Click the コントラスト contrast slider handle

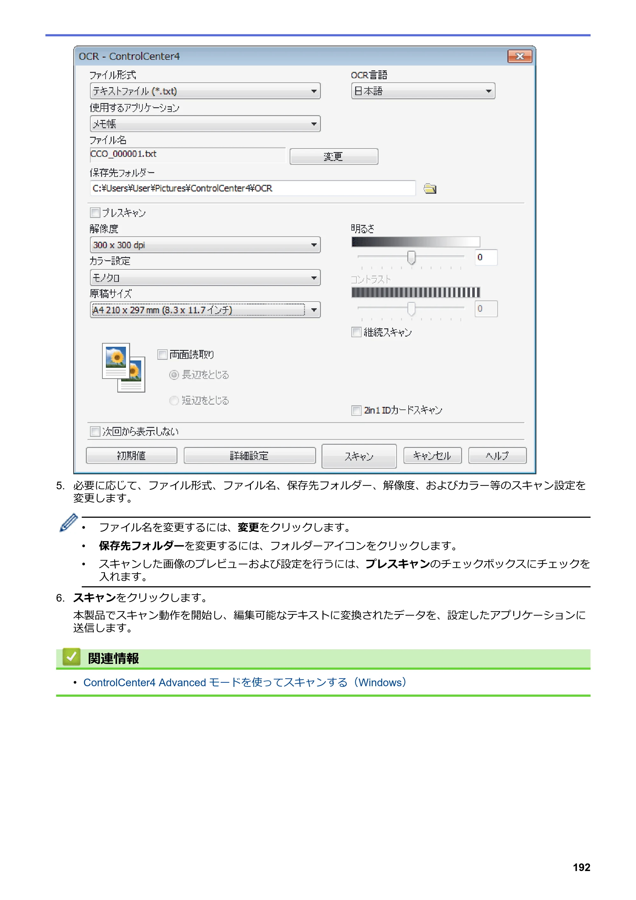(411, 309)
